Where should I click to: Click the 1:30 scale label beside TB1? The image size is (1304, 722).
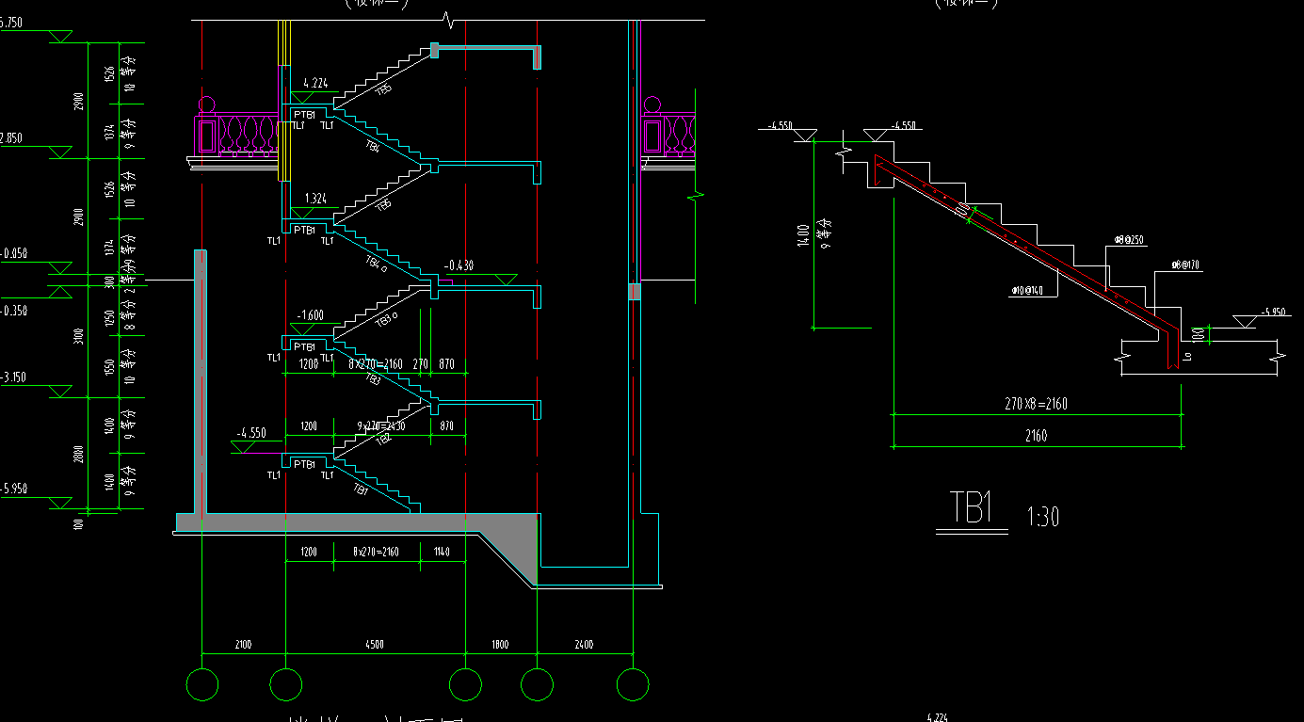tap(1042, 517)
